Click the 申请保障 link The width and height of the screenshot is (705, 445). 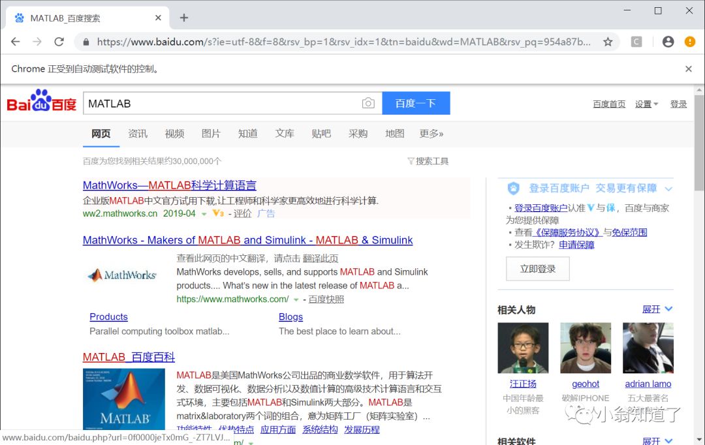(576, 245)
